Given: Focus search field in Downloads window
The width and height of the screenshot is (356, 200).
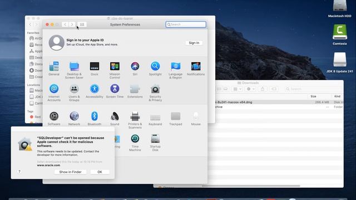Looking at the screenshot, I should click(x=313, y=89).
